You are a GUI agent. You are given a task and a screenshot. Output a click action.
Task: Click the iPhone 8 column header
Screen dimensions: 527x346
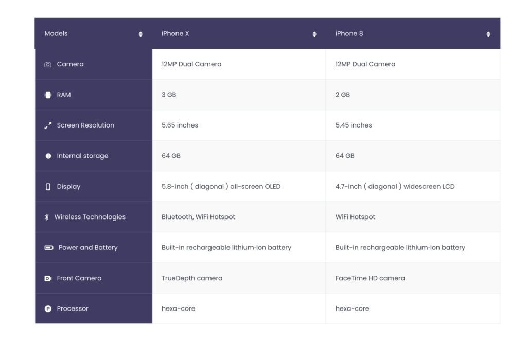(x=349, y=33)
